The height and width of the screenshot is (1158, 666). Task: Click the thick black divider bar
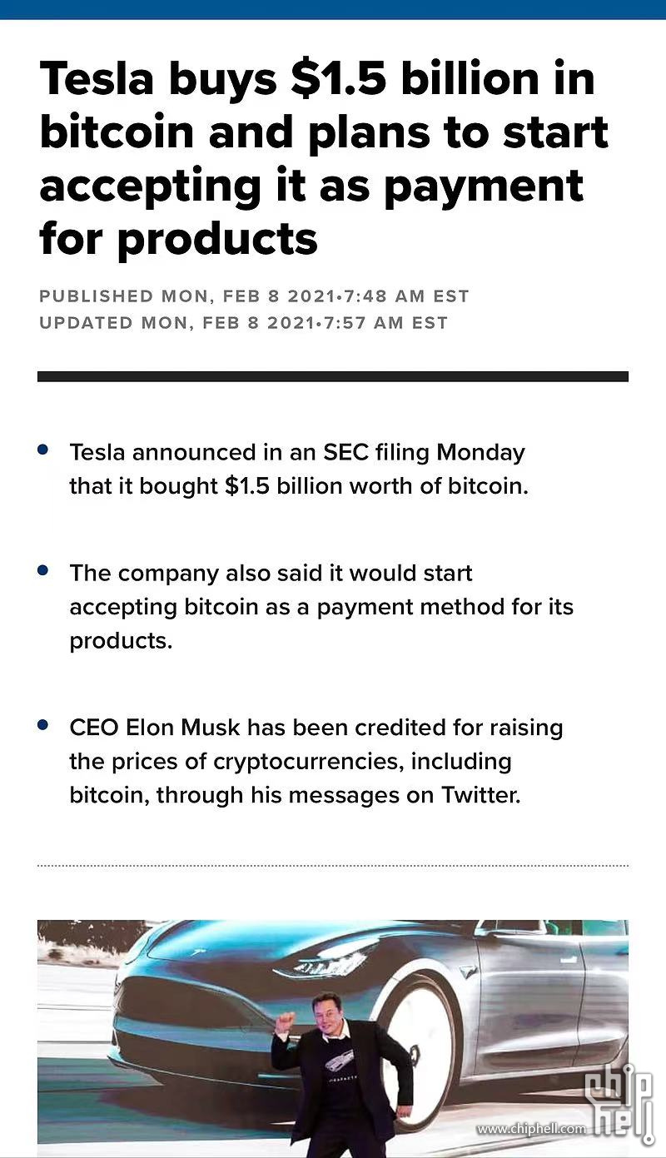coord(333,376)
